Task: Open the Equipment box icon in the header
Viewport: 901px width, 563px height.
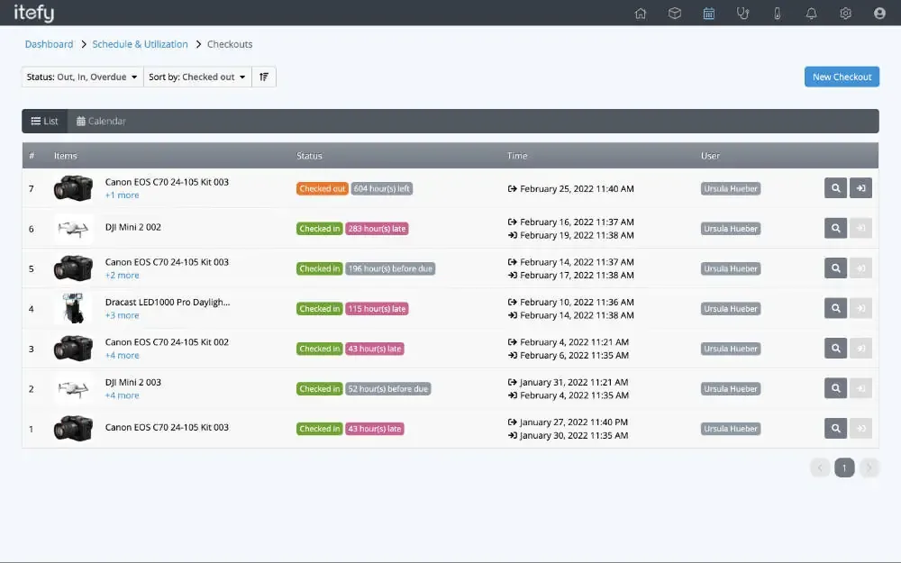Action: (x=675, y=13)
